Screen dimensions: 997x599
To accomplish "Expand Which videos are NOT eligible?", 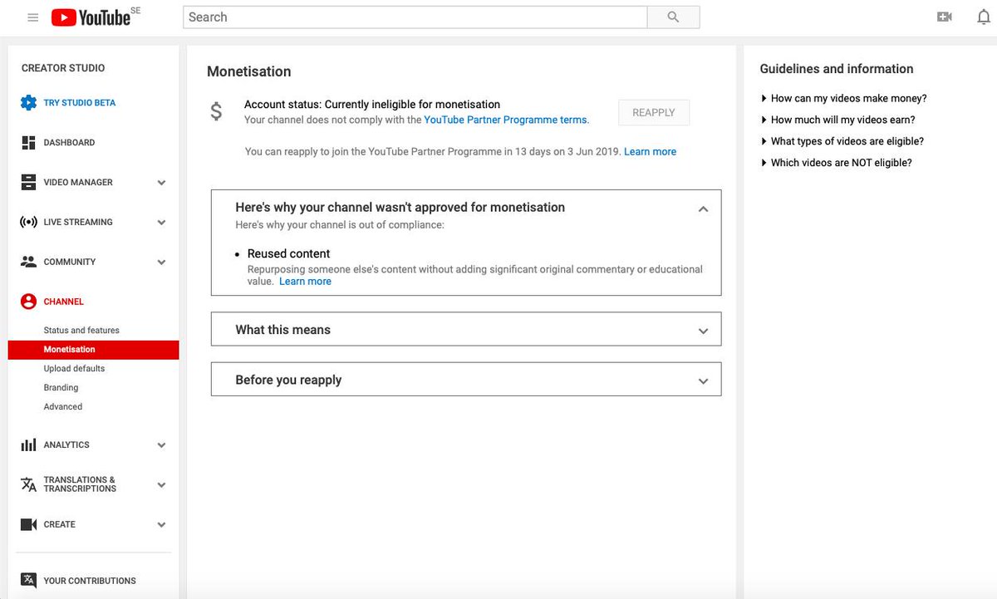I will 837,163.
